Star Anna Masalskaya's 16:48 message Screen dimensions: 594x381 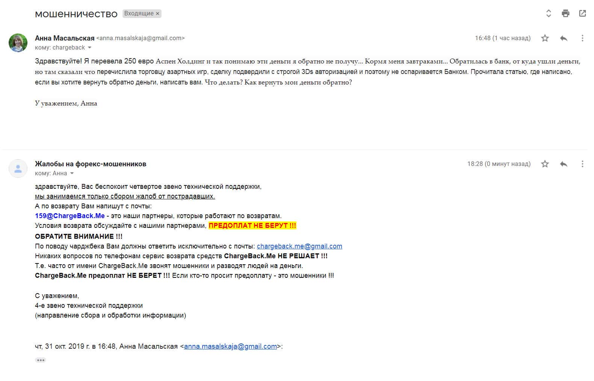click(x=545, y=38)
